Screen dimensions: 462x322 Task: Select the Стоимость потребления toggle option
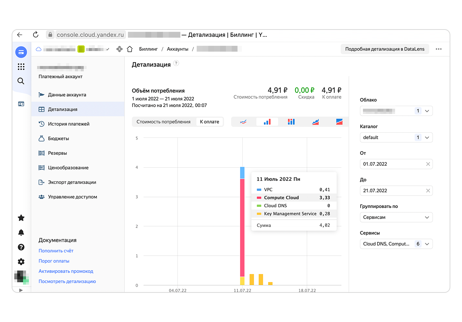click(164, 122)
